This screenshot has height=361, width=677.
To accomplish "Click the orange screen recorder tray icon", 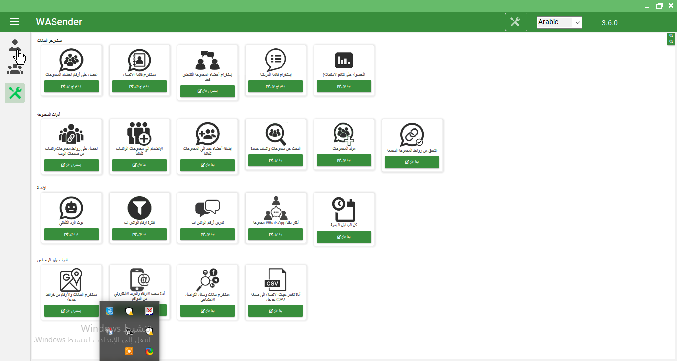I will [129, 351].
